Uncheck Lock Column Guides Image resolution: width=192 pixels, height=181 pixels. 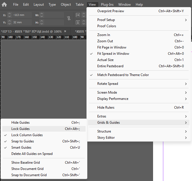pos(27,135)
